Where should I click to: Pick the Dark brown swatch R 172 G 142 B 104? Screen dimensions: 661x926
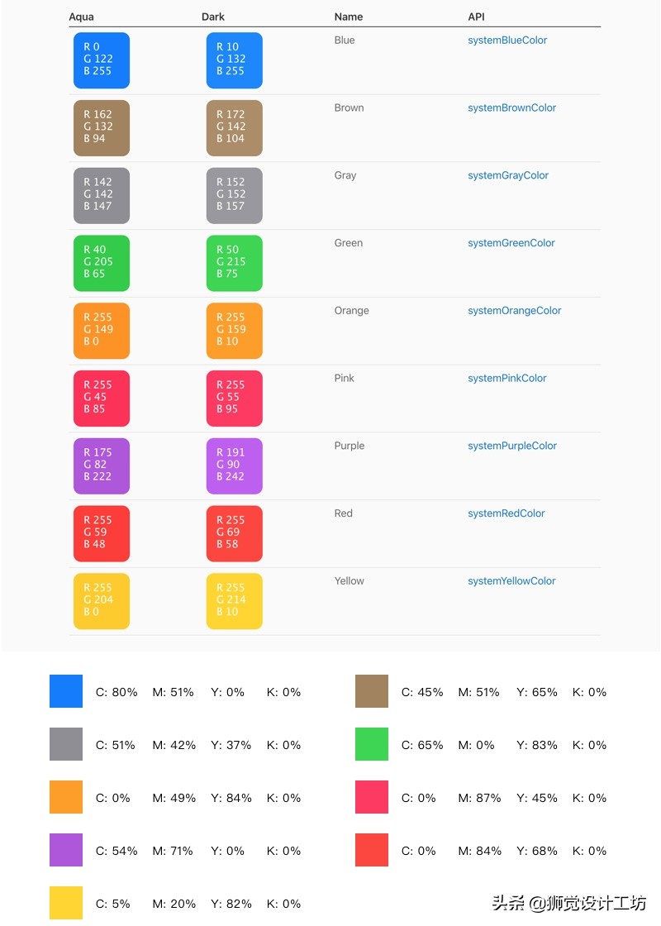pos(235,128)
